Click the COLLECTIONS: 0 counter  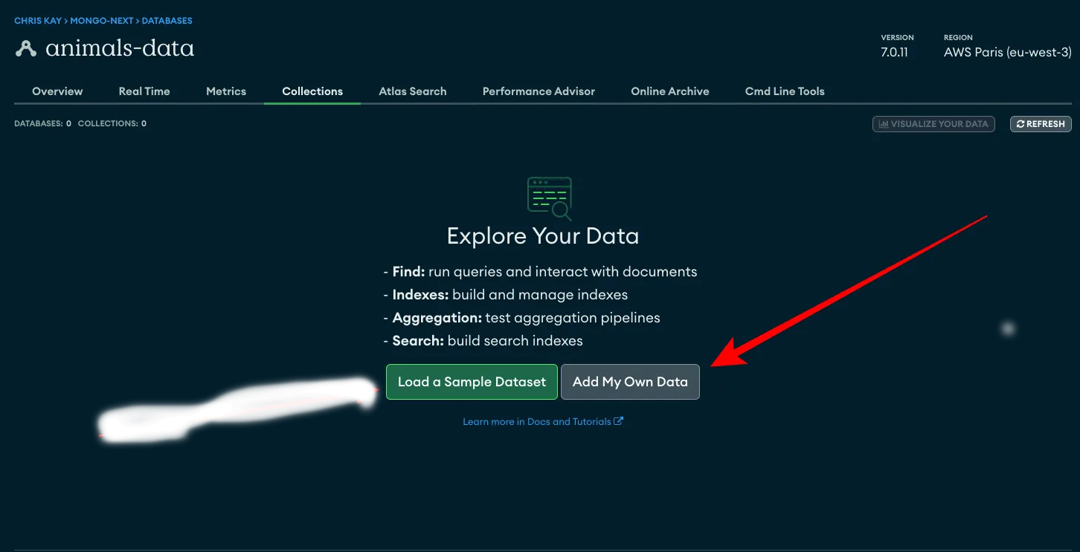coord(112,123)
